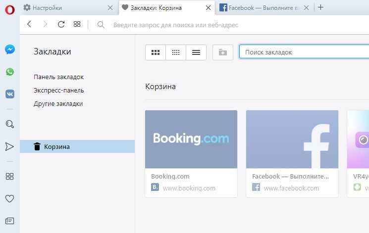
Task: Close the Закладки: Корзина tab
Action: coord(208,8)
